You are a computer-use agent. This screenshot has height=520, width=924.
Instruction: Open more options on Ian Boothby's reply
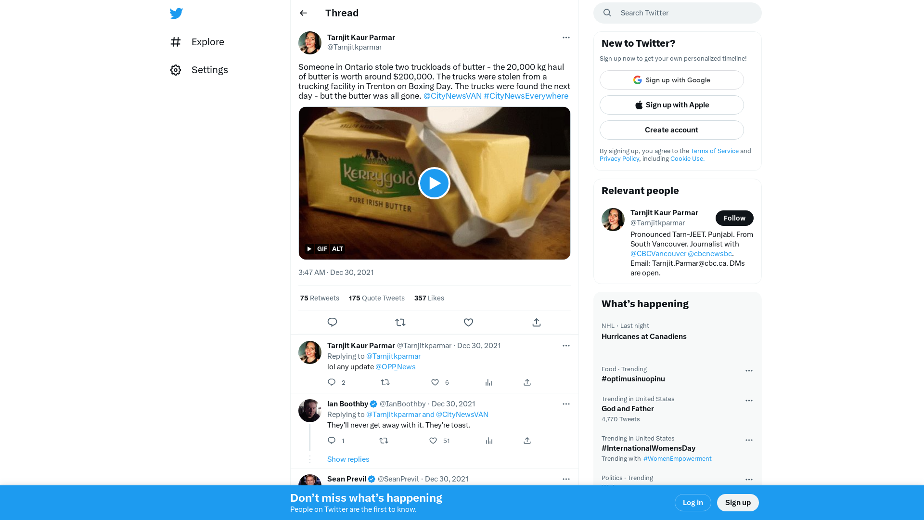566,404
